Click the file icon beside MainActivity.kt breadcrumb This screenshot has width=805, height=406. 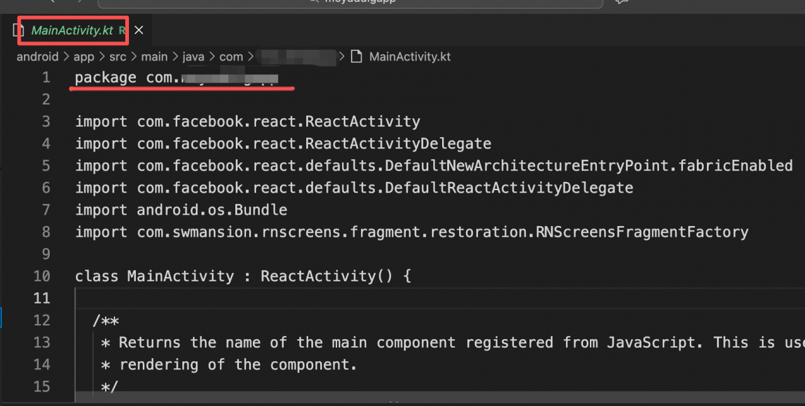[x=357, y=57]
